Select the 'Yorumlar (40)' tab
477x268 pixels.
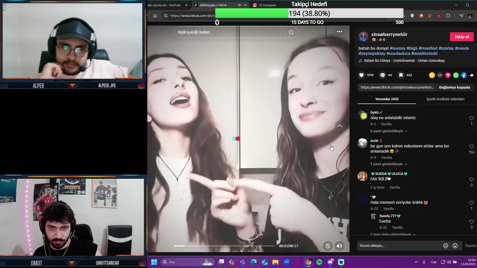[x=386, y=99]
